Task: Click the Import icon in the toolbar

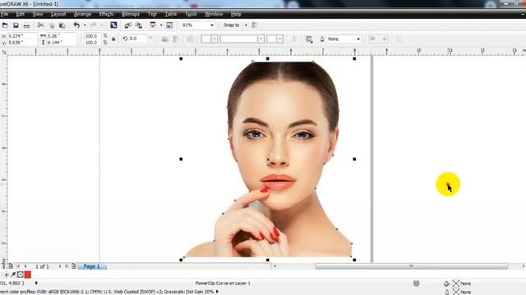Action: pyautogui.click(x=128, y=25)
